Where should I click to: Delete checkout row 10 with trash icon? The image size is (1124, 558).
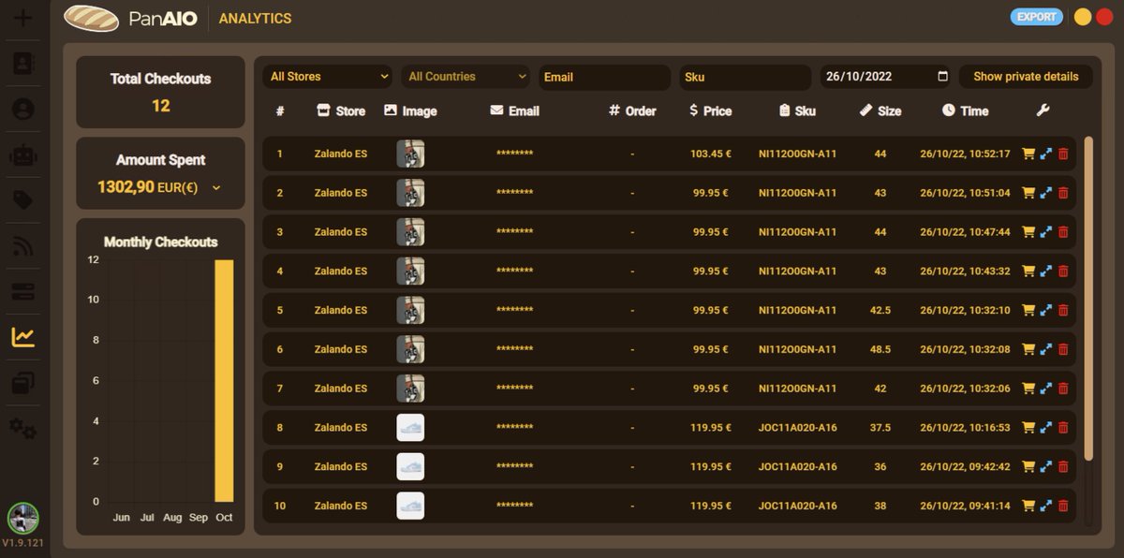[1063, 506]
